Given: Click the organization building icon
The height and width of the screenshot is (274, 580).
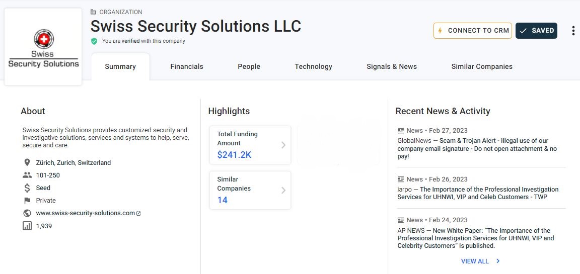Looking at the screenshot, I should pyautogui.click(x=93, y=12).
